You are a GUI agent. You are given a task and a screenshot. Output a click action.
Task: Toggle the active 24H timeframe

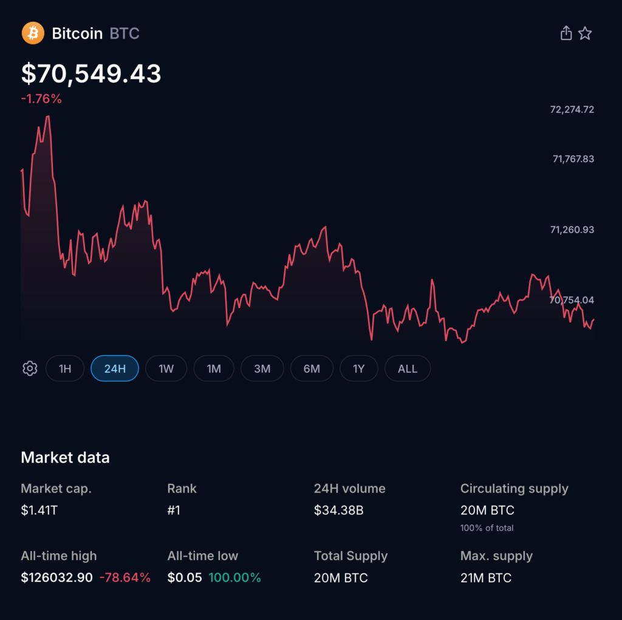[114, 368]
